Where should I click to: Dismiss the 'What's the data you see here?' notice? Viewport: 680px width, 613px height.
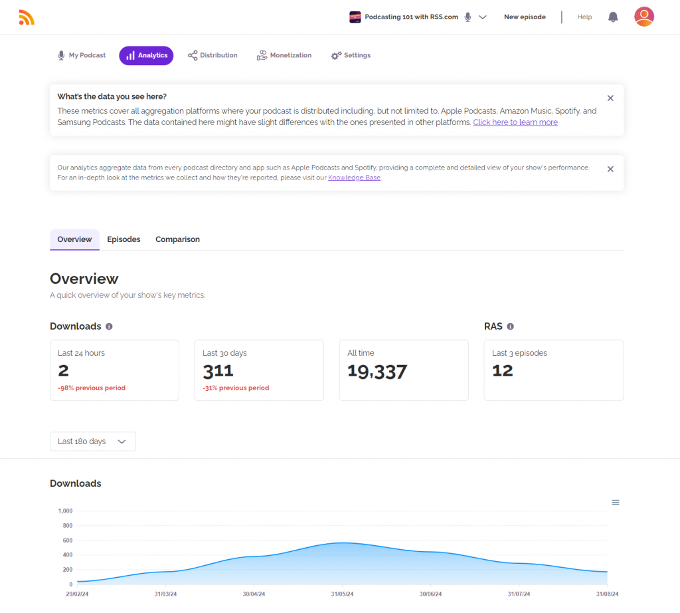(x=610, y=98)
